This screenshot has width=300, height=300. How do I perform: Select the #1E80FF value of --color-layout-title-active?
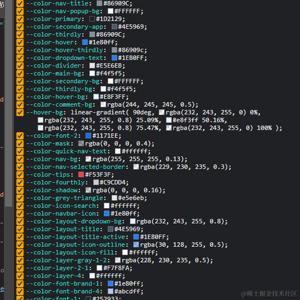pos(152,237)
